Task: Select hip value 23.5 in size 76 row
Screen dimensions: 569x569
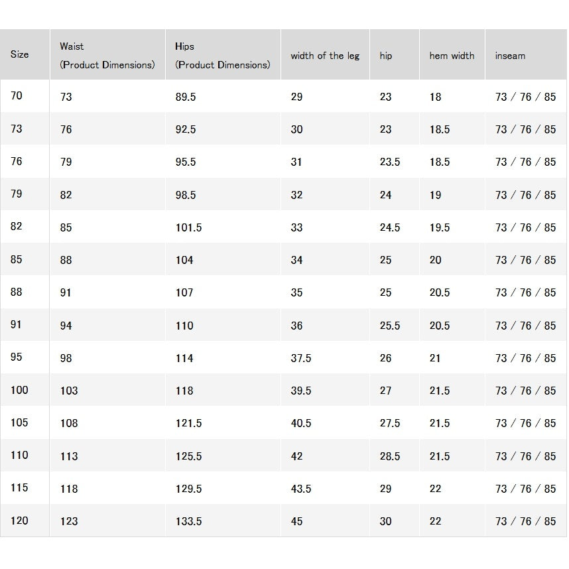Action: click(x=390, y=162)
